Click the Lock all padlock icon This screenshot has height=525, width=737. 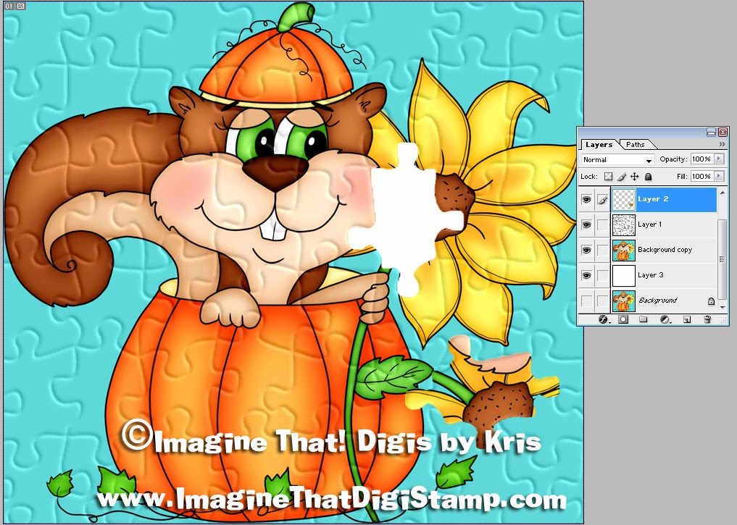coord(648,177)
